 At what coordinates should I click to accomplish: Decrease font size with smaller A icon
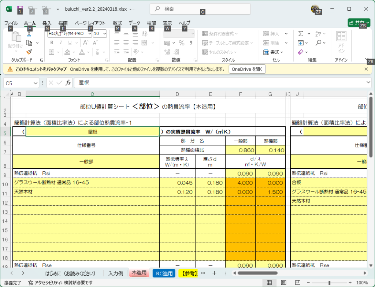coord(95,43)
